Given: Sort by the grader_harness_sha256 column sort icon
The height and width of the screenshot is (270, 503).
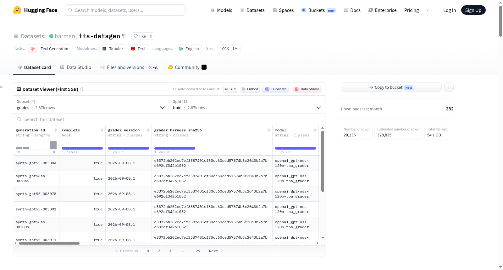Looking at the screenshot, I should click(x=269, y=130).
